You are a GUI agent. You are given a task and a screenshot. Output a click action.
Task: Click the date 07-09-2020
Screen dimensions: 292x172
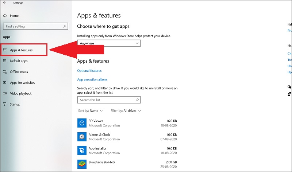click(x=169, y=139)
